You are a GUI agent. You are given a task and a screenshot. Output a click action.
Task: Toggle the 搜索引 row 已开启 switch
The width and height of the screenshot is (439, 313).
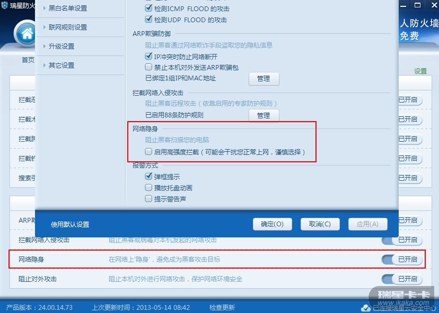(x=410, y=178)
